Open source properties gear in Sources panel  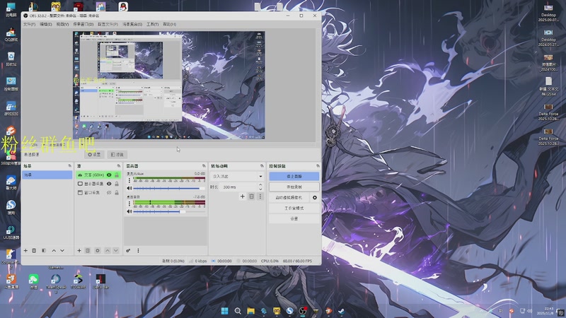point(98,251)
